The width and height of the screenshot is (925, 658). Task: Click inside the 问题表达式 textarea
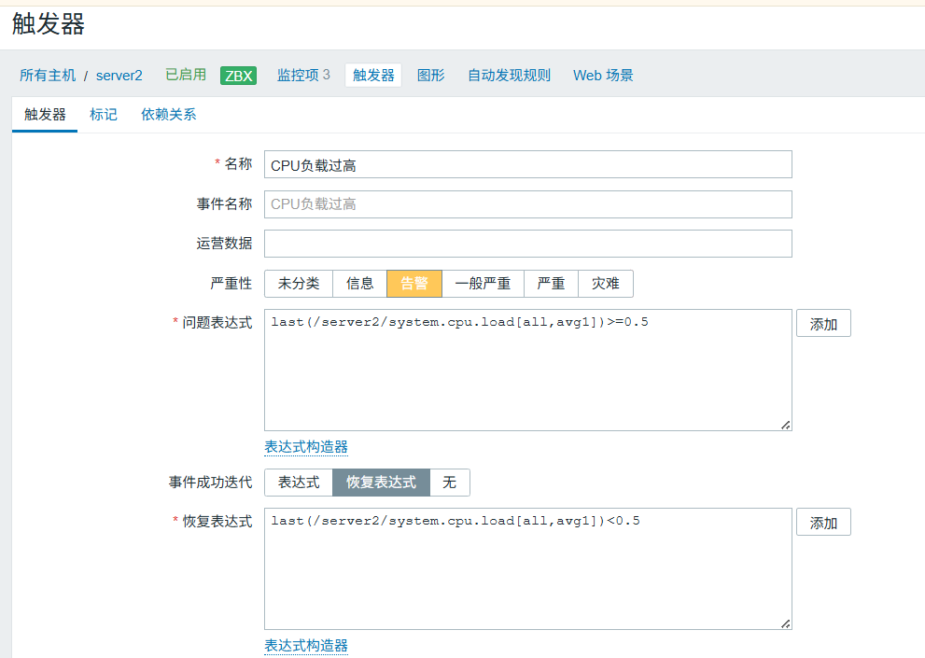coord(528,370)
